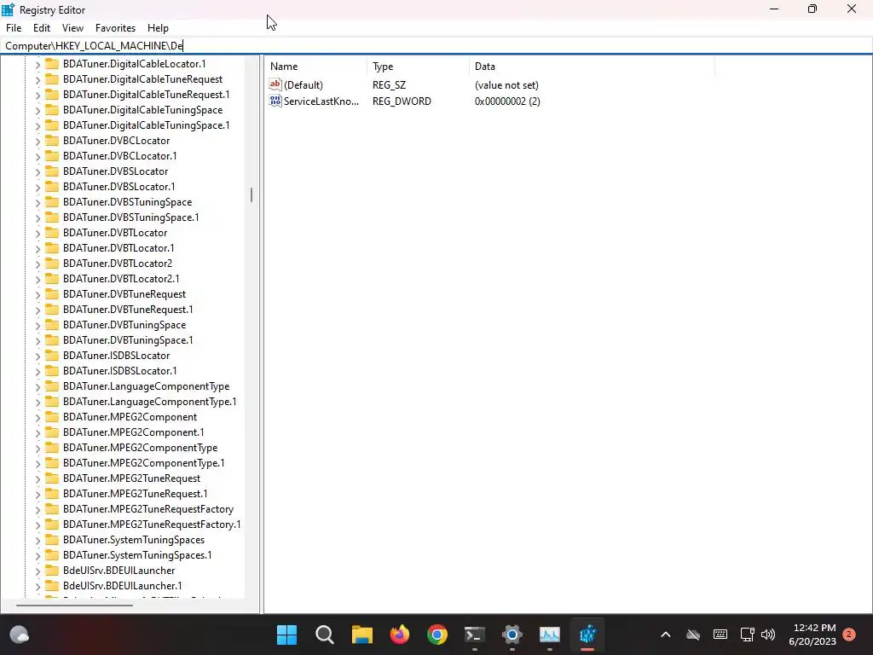Click the REG_DWORD type cell
873x655 pixels.
tap(402, 101)
